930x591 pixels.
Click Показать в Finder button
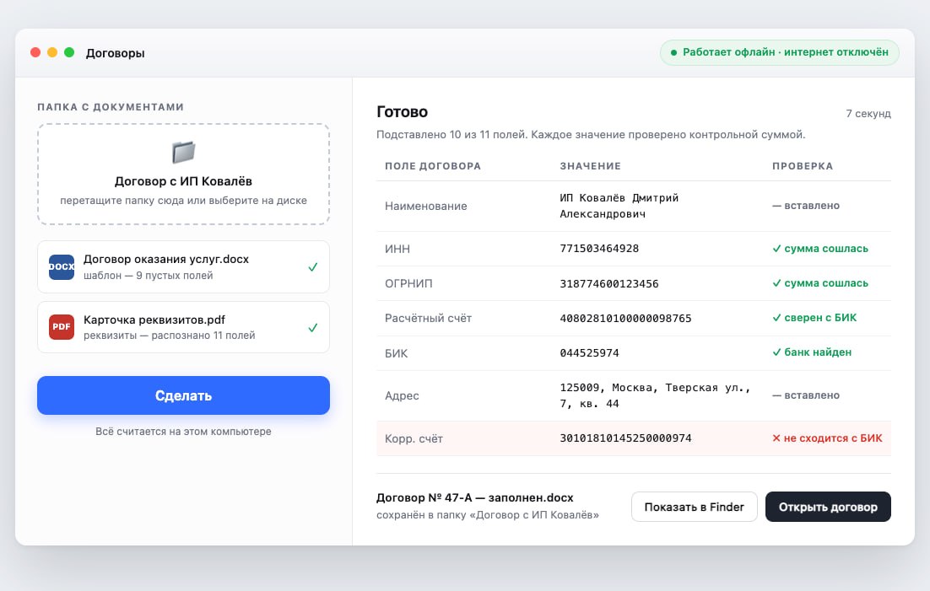(694, 507)
